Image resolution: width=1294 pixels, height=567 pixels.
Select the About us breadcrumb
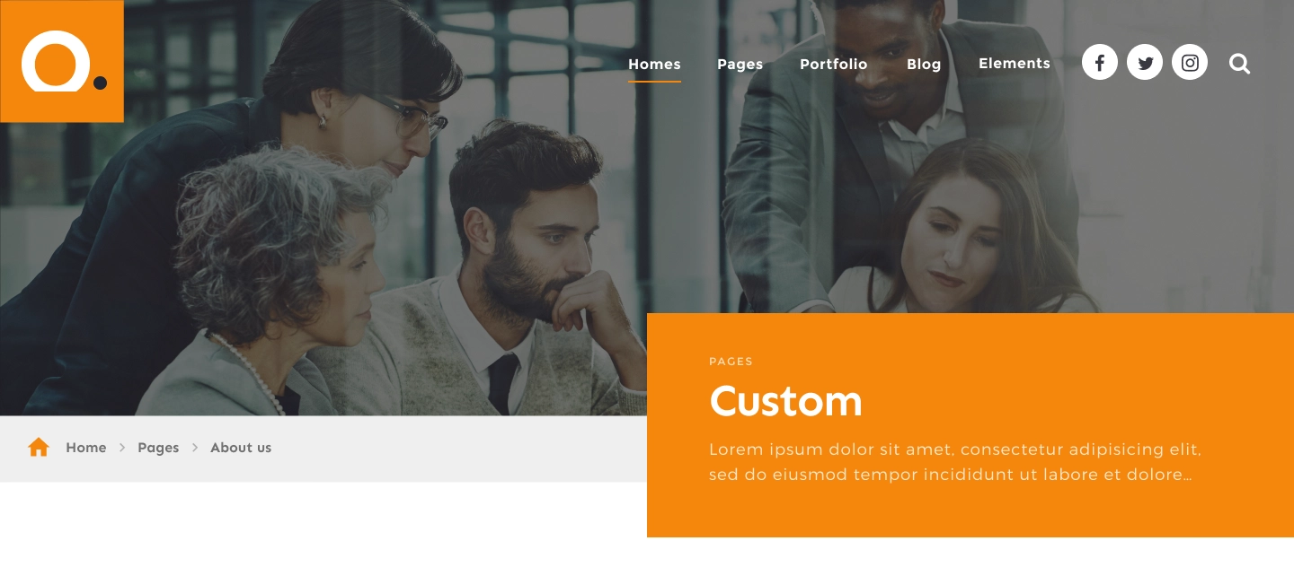[x=241, y=448]
